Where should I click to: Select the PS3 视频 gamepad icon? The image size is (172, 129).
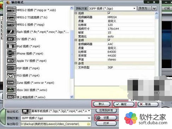(11, 75)
